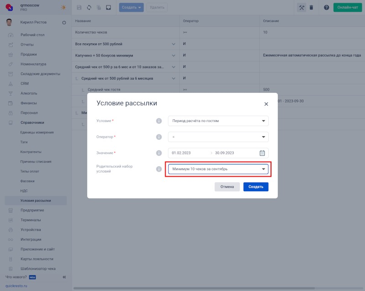Click the Номенклатура sidebar icon

pos(10,64)
